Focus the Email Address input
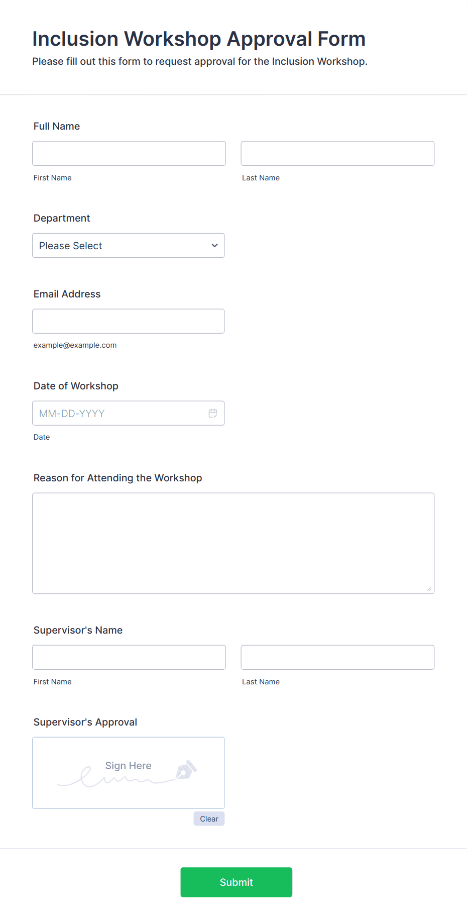The image size is (467, 922). (129, 321)
